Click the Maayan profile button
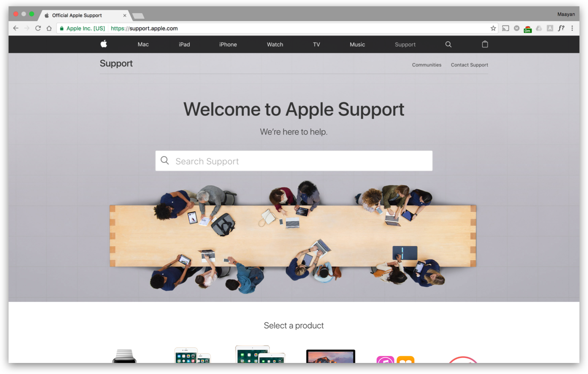Viewport: 588px width, 374px height. point(566,14)
